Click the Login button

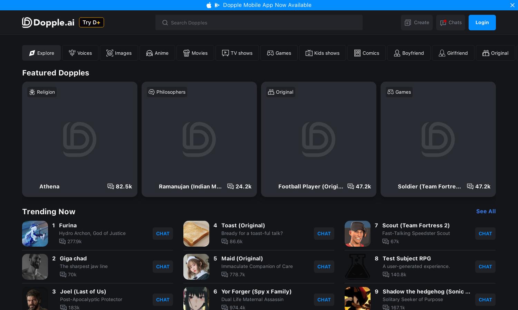coord(482,22)
